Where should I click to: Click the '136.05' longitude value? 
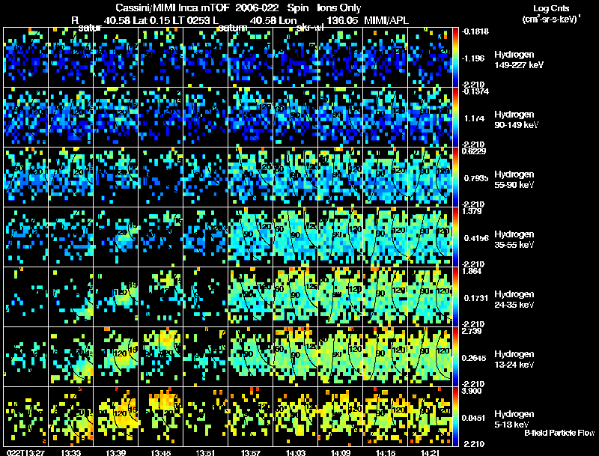tap(342, 20)
